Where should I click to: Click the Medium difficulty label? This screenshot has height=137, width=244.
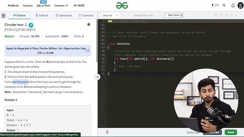(x=9, y=37)
